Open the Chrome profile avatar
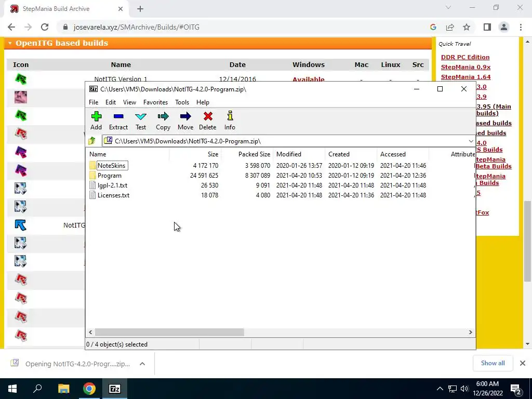The width and height of the screenshot is (532, 399). pos(504,27)
